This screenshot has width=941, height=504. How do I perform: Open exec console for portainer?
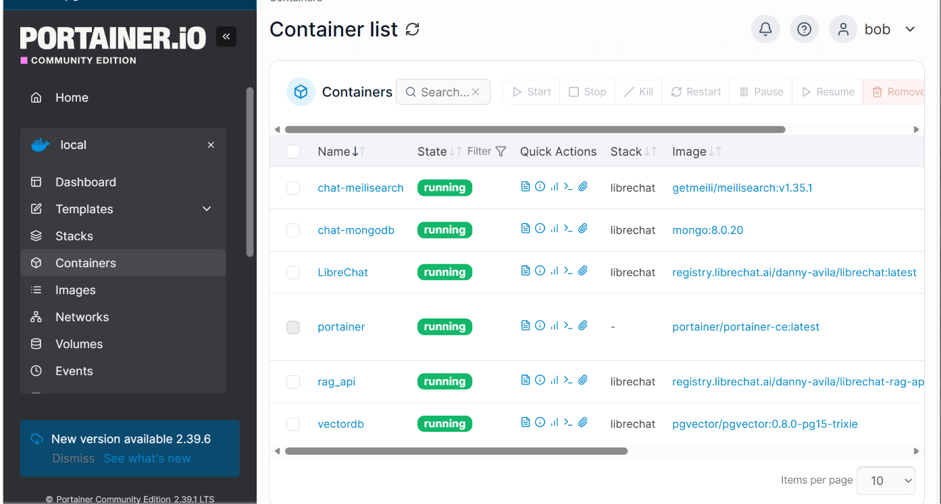click(x=568, y=326)
